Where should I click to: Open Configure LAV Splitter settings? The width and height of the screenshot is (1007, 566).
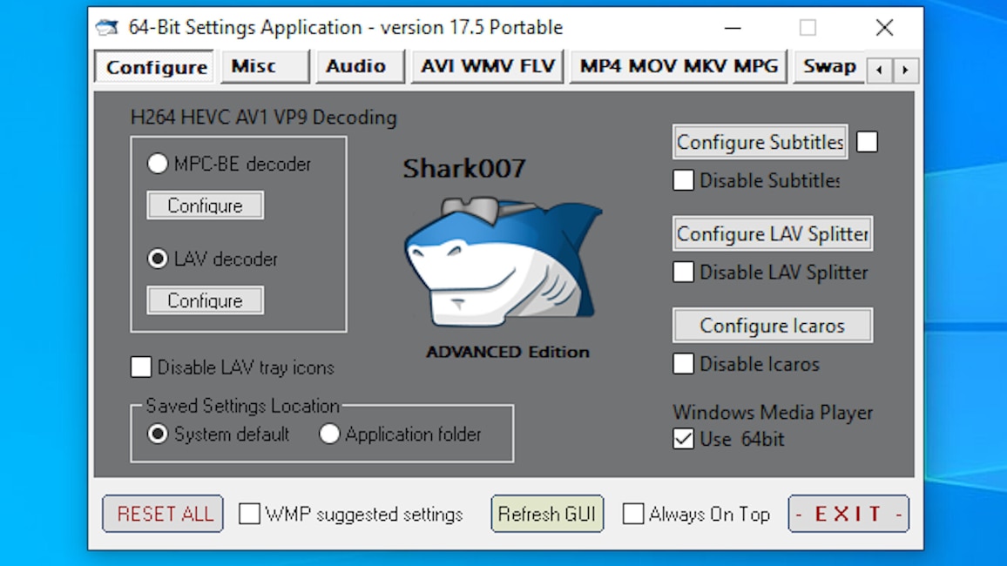click(773, 233)
